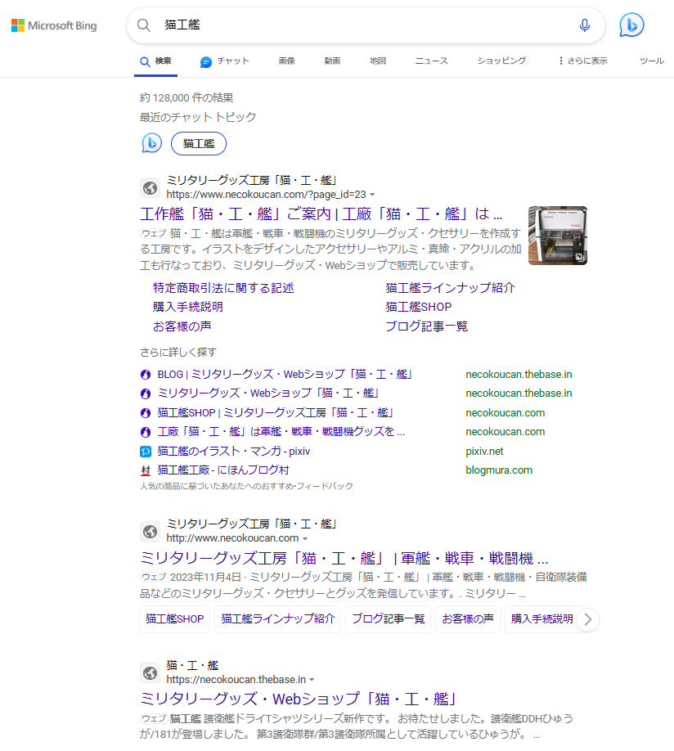Switch to the 地図 tab
Screen dimensions: 674x751
(x=377, y=61)
